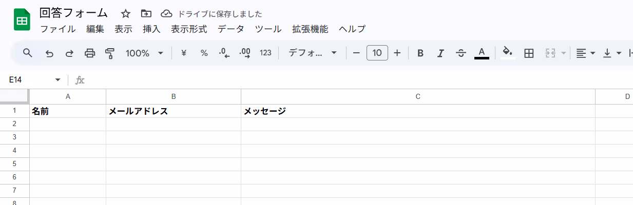This screenshot has height=205, width=633.
Task: Open the 表示形式 menu
Action: pyautogui.click(x=189, y=29)
